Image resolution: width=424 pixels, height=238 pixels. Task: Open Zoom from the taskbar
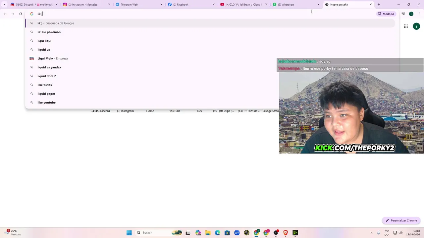click(x=237, y=233)
